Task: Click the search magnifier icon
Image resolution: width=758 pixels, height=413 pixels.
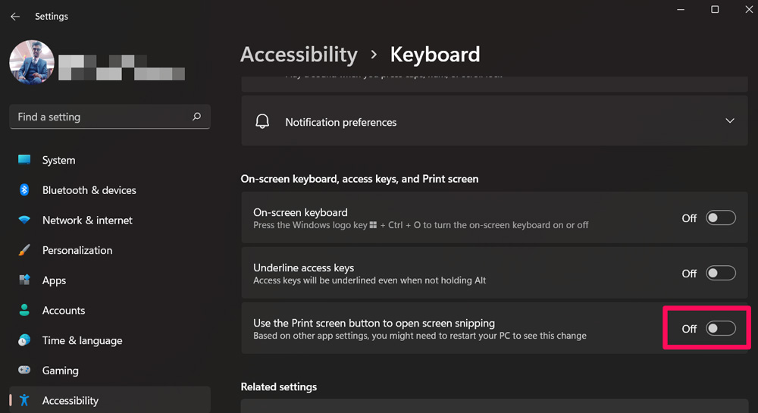Action: (196, 117)
